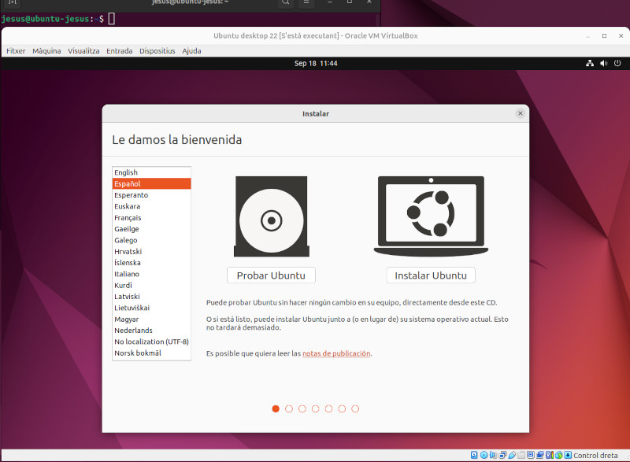Click the network icon in the Ubuntu guest top bar

[x=590, y=63]
